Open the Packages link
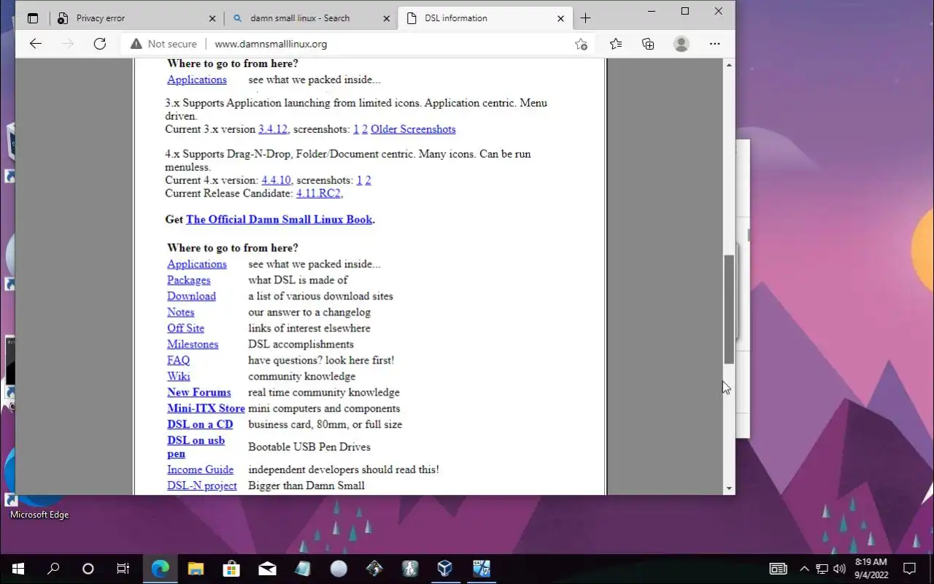The image size is (934, 584). click(x=188, y=280)
